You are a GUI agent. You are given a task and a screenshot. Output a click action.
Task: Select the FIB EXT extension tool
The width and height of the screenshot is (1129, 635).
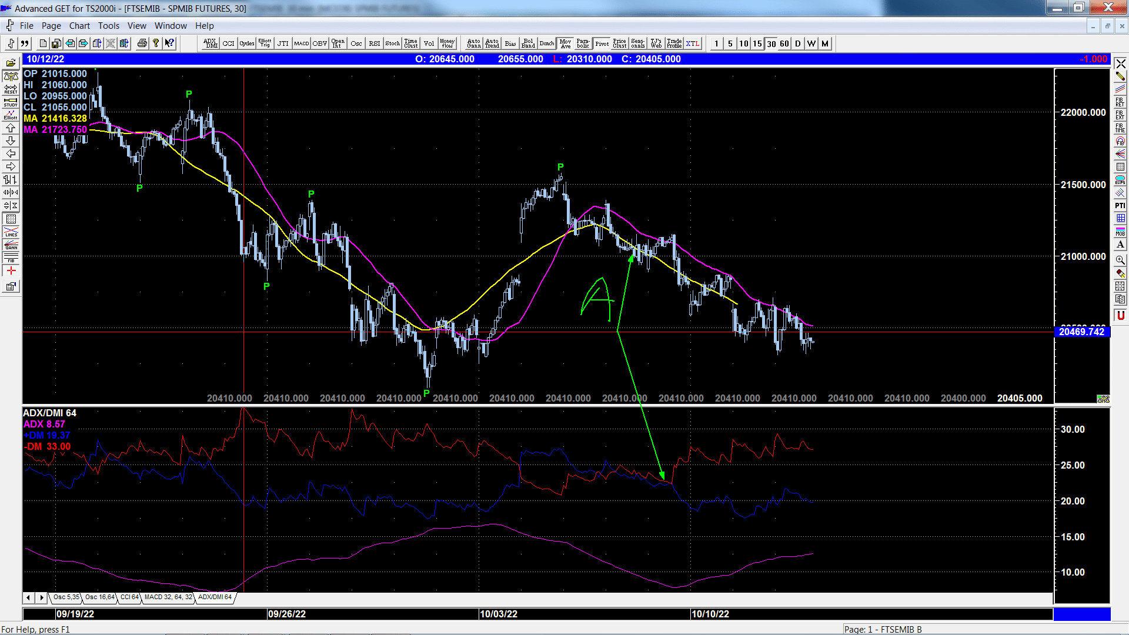click(1120, 115)
